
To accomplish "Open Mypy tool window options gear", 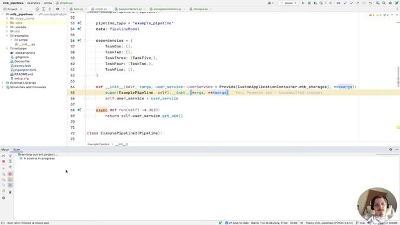I will (x=391, y=149).
